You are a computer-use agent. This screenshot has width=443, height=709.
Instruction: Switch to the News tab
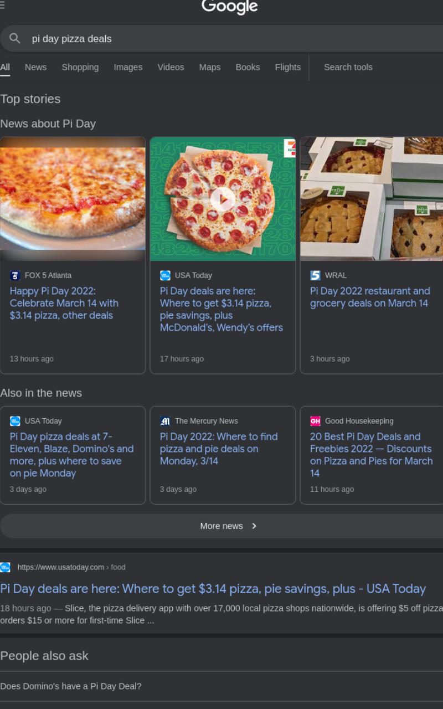click(35, 67)
